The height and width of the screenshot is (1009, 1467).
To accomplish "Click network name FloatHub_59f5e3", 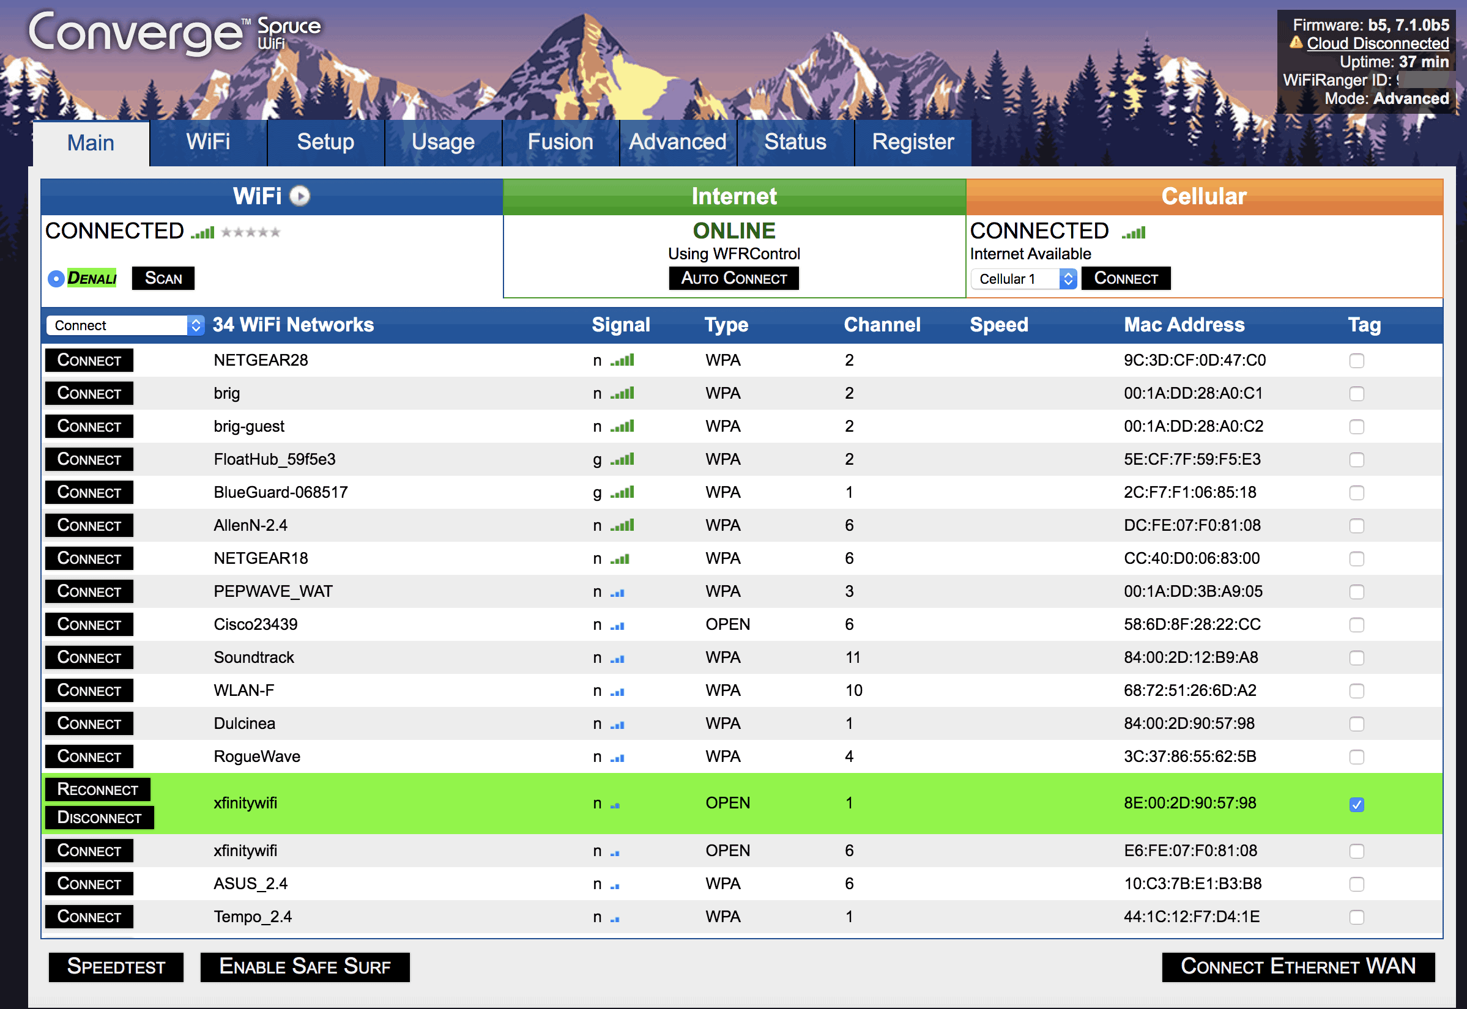I will click(275, 460).
